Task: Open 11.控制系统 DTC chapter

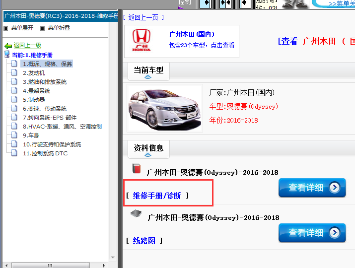Action: [x=45, y=153]
